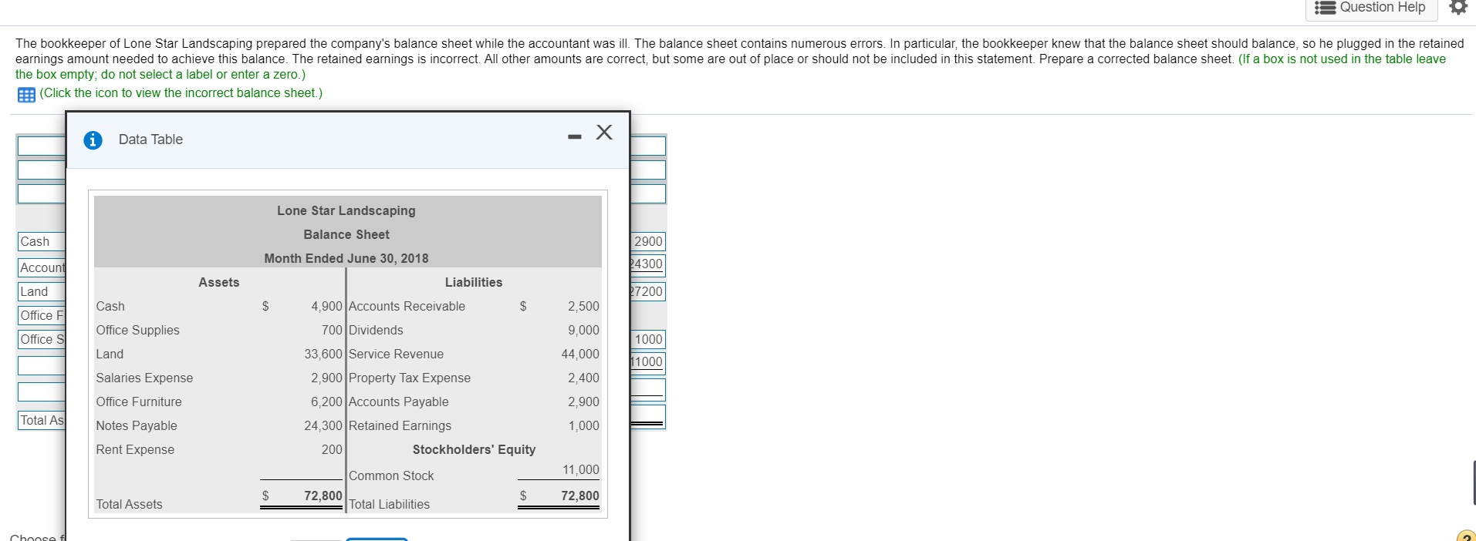This screenshot has height=541, width=1476.
Task: Click Cash amount 4,900 in data table
Action: [326, 306]
